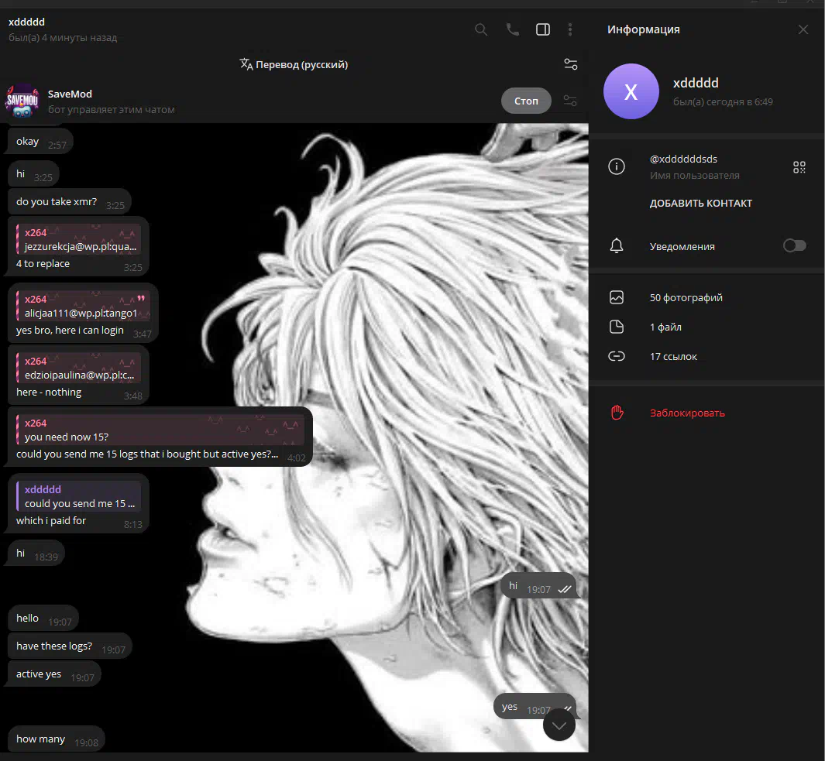Image resolution: width=825 pixels, height=761 pixels.
Task: Click SaveMod bot name in top bar
Action: point(70,94)
